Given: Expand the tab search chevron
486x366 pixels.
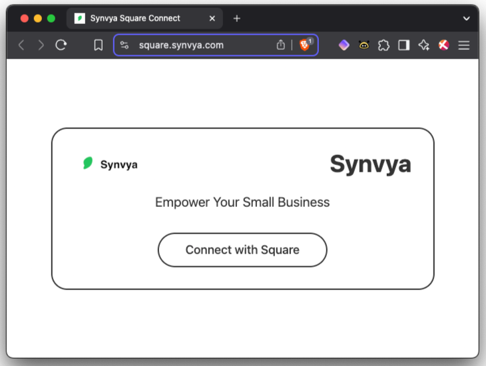Looking at the screenshot, I should pyautogui.click(x=466, y=19).
